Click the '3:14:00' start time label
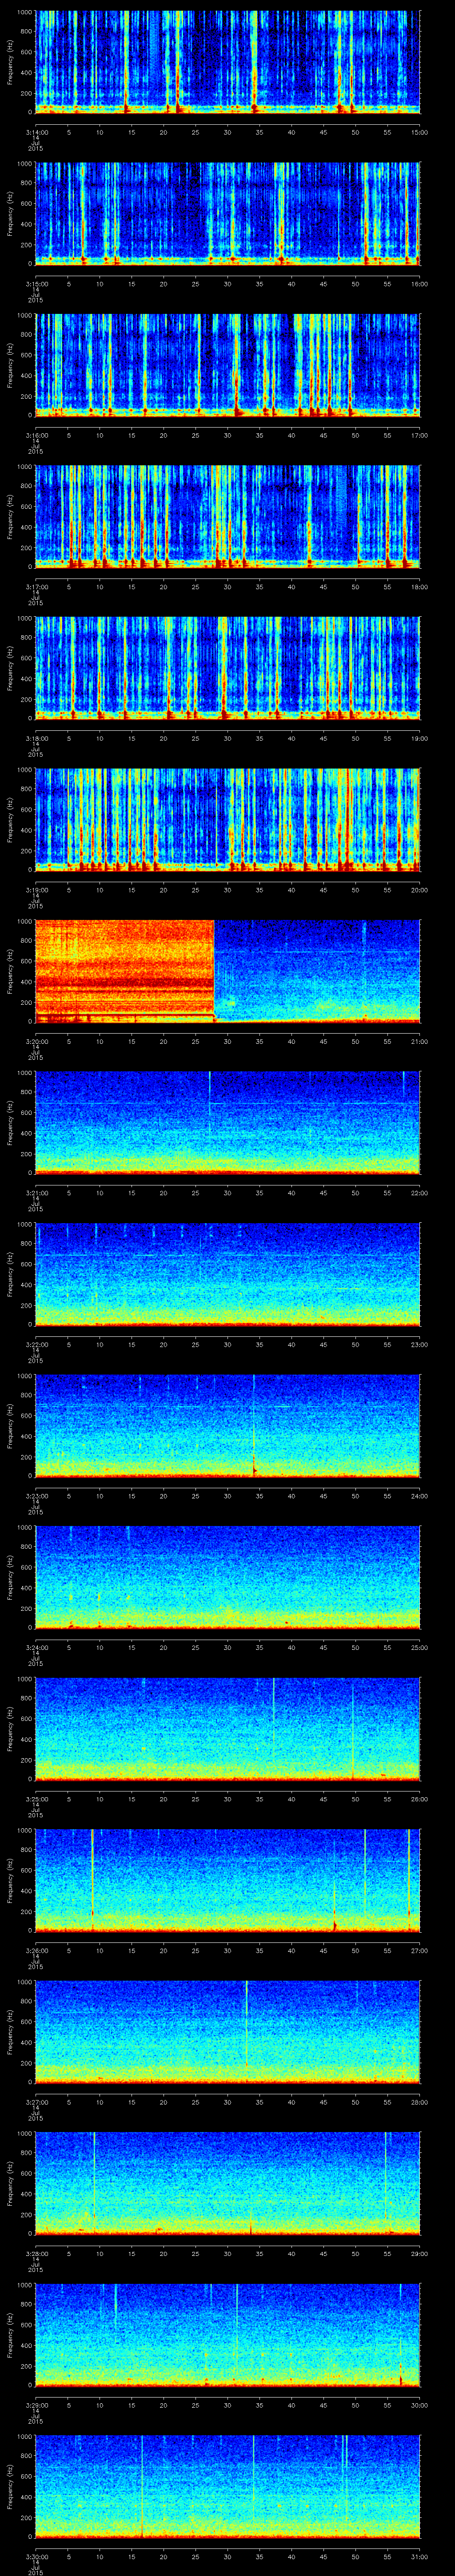The image size is (455, 2576). click(x=36, y=132)
